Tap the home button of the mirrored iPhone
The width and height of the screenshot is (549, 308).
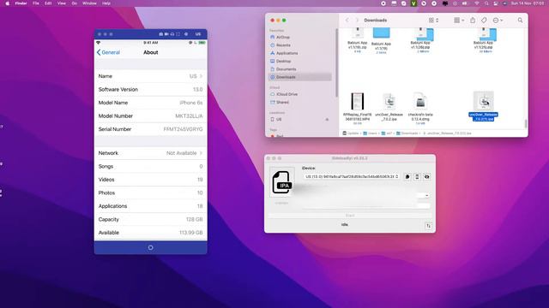point(151,247)
